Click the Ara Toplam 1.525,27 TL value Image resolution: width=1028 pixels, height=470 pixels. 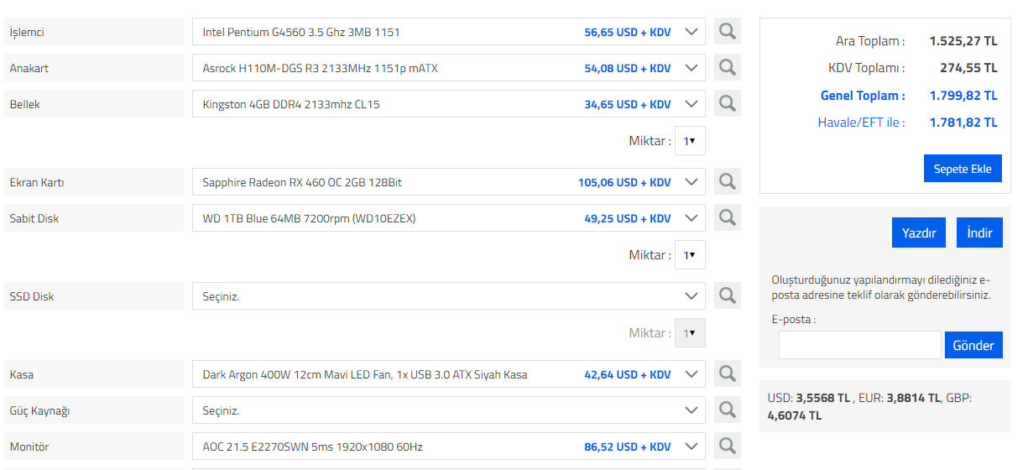click(x=963, y=40)
